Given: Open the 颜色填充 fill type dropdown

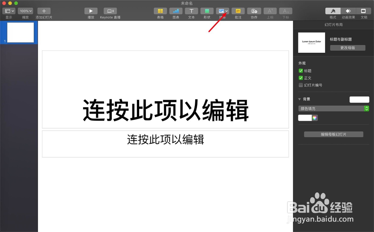Looking at the screenshot, I should point(333,108).
